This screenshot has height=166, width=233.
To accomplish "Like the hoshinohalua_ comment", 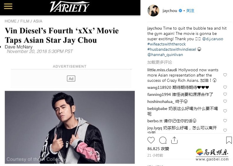I will [225, 101].
